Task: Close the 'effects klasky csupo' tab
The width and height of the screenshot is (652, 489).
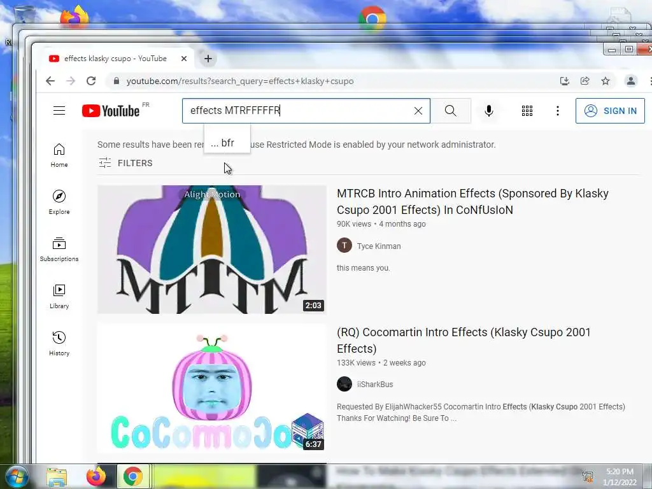Action: tap(184, 59)
